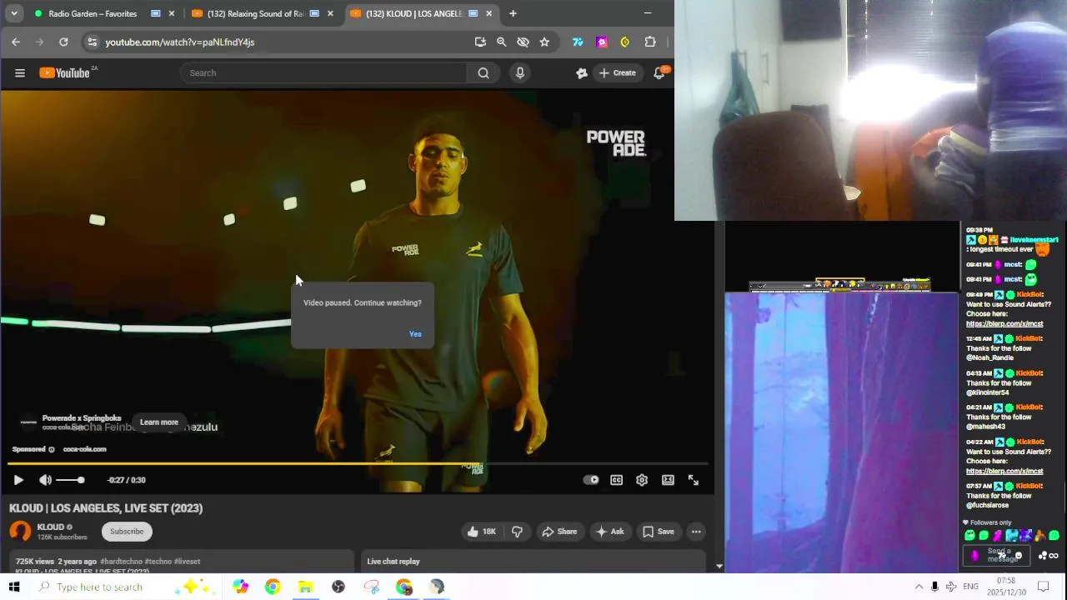Open the YouTube hamburger guide menu
Image resolution: width=1067 pixels, height=600 pixels.
19,72
